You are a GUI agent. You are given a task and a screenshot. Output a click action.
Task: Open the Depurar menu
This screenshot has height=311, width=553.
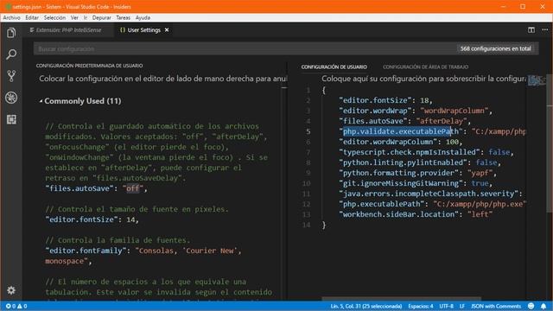point(102,17)
